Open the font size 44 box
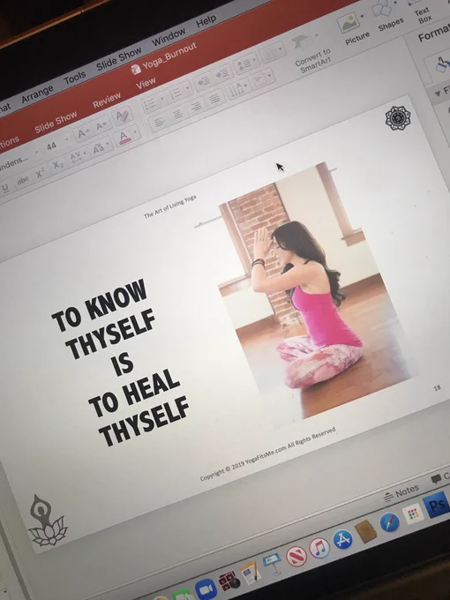Viewport: 450px width, 600px height. coord(53,146)
